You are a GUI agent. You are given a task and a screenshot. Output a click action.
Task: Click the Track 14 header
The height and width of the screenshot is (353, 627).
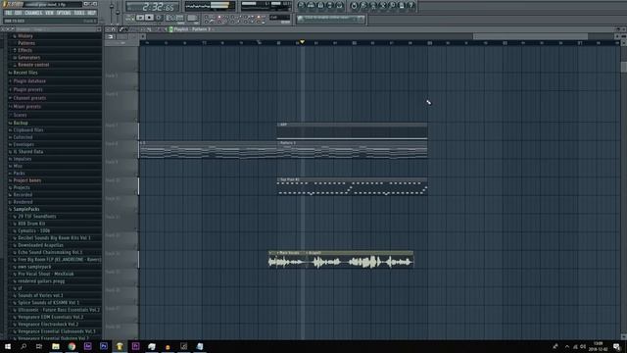coord(121,259)
